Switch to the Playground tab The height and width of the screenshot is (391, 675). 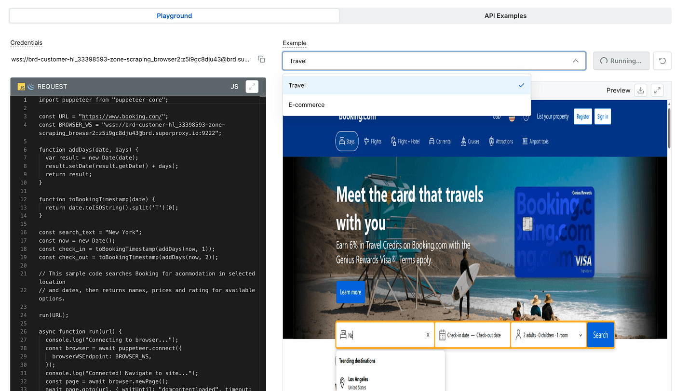174,16
